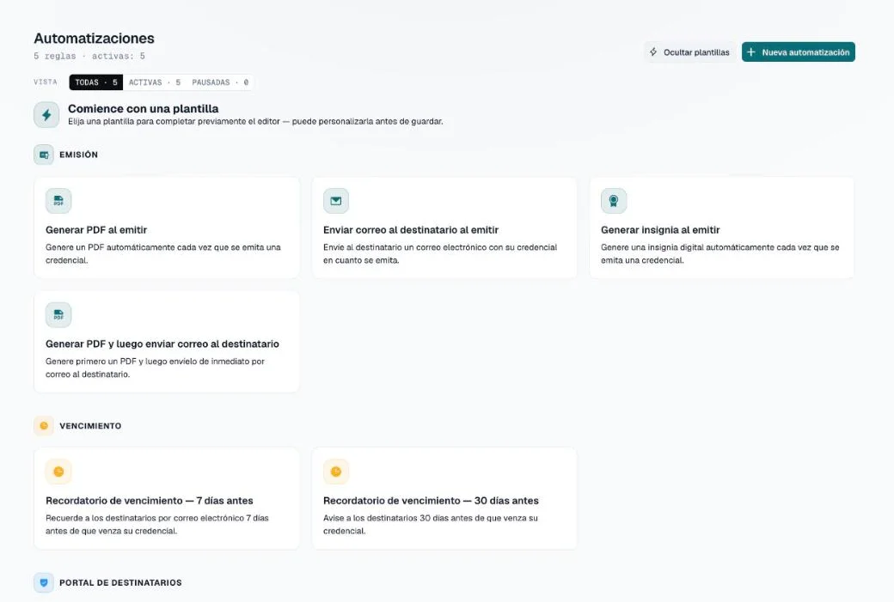Choose Generar PDF y luego enviar correo template
The width and height of the screenshot is (894, 602).
point(167,342)
